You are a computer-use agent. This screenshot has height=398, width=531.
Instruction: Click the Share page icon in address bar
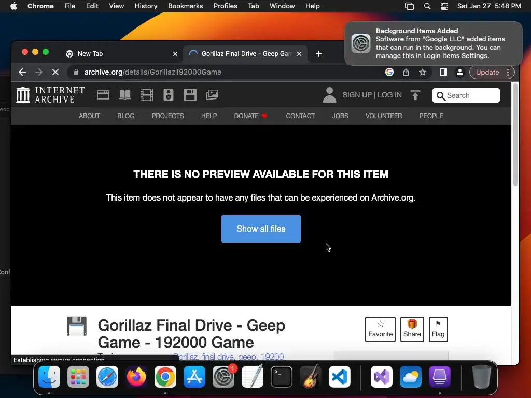406,72
